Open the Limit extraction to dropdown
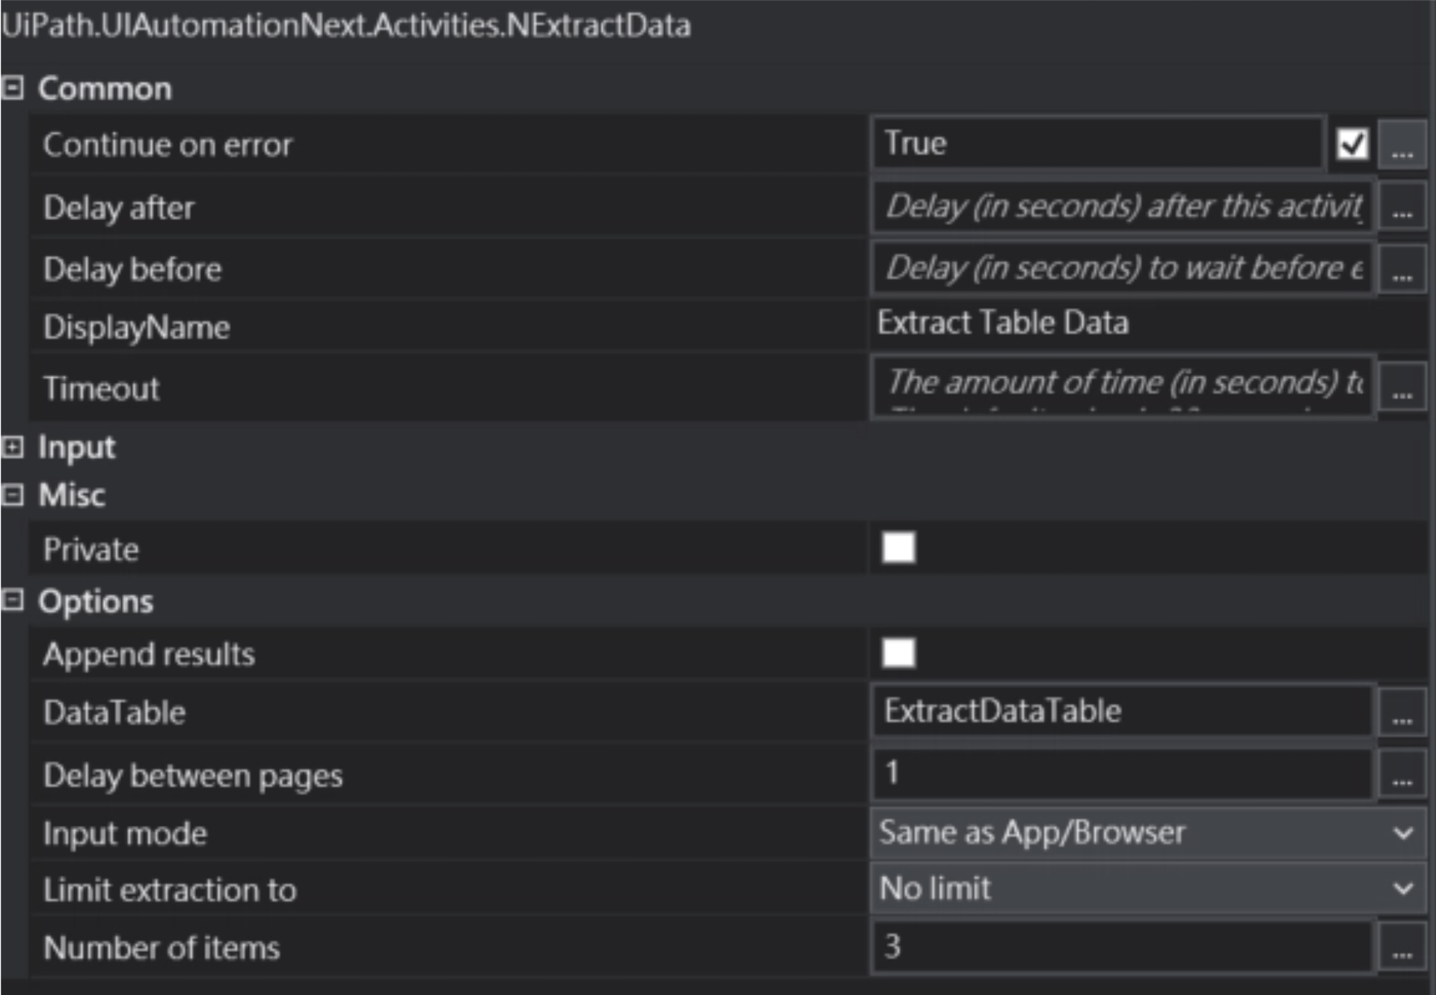The width and height of the screenshot is (1436, 995). click(x=1148, y=889)
